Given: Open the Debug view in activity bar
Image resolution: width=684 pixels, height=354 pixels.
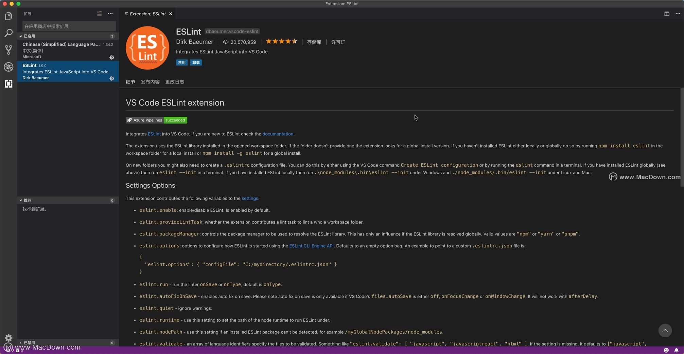Looking at the screenshot, I should coord(8,67).
